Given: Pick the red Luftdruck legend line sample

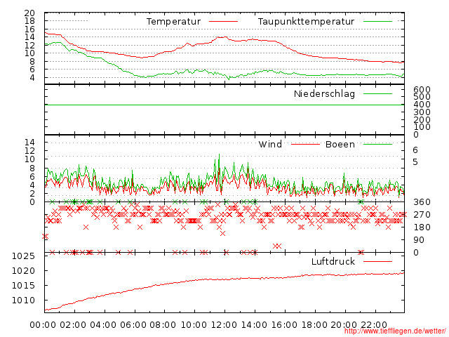Looking at the screenshot, I should [377, 261].
